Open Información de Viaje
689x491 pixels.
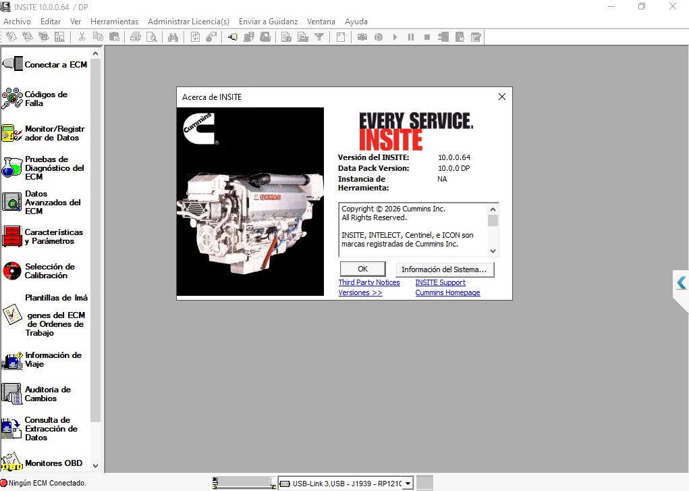[x=42, y=359]
